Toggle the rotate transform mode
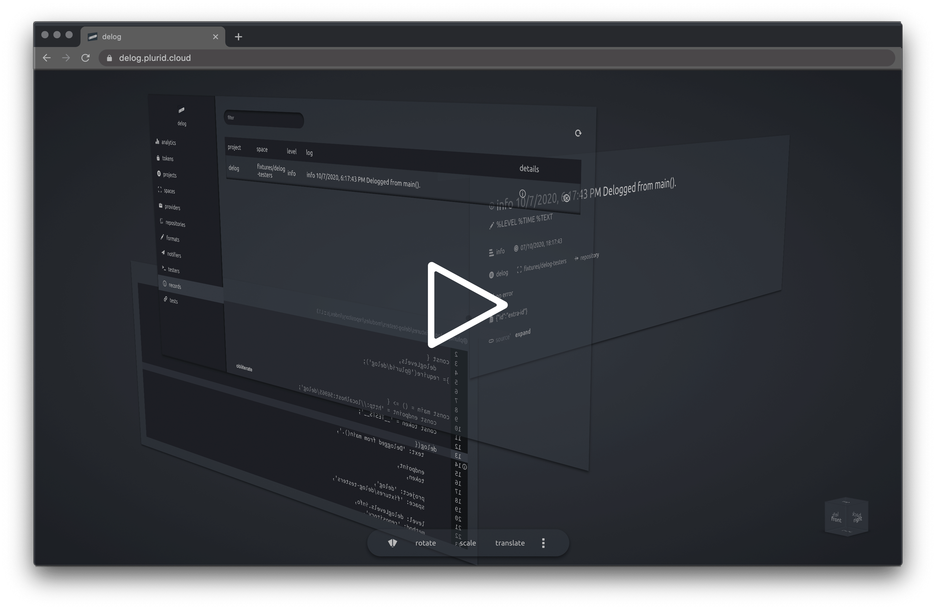The width and height of the screenshot is (936, 610). click(x=425, y=543)
